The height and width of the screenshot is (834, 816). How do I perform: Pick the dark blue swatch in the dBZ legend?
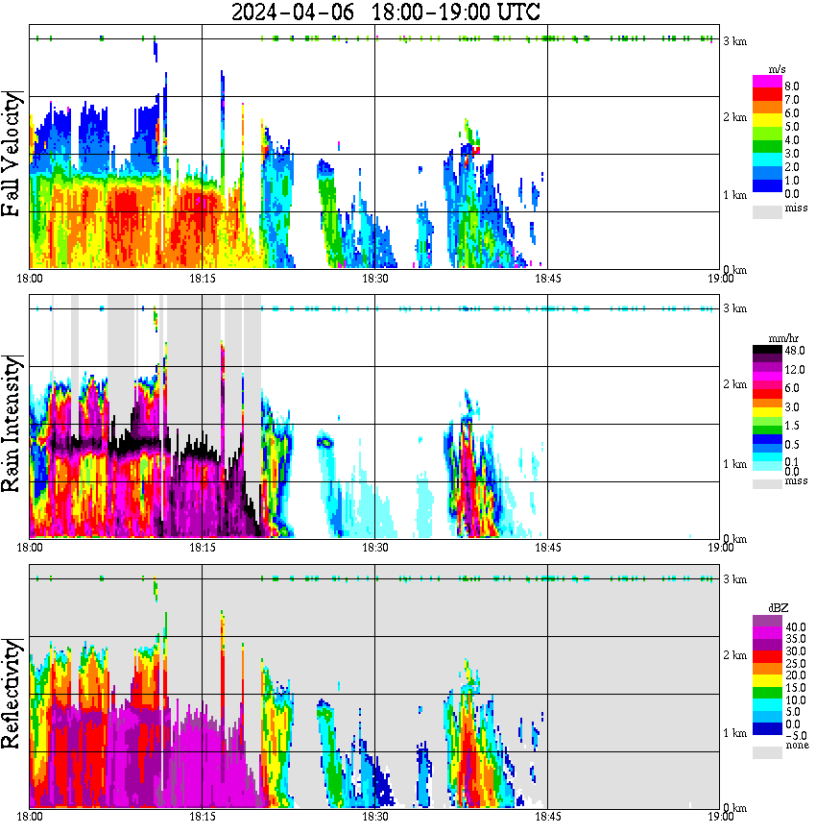[x=767, y=729]
